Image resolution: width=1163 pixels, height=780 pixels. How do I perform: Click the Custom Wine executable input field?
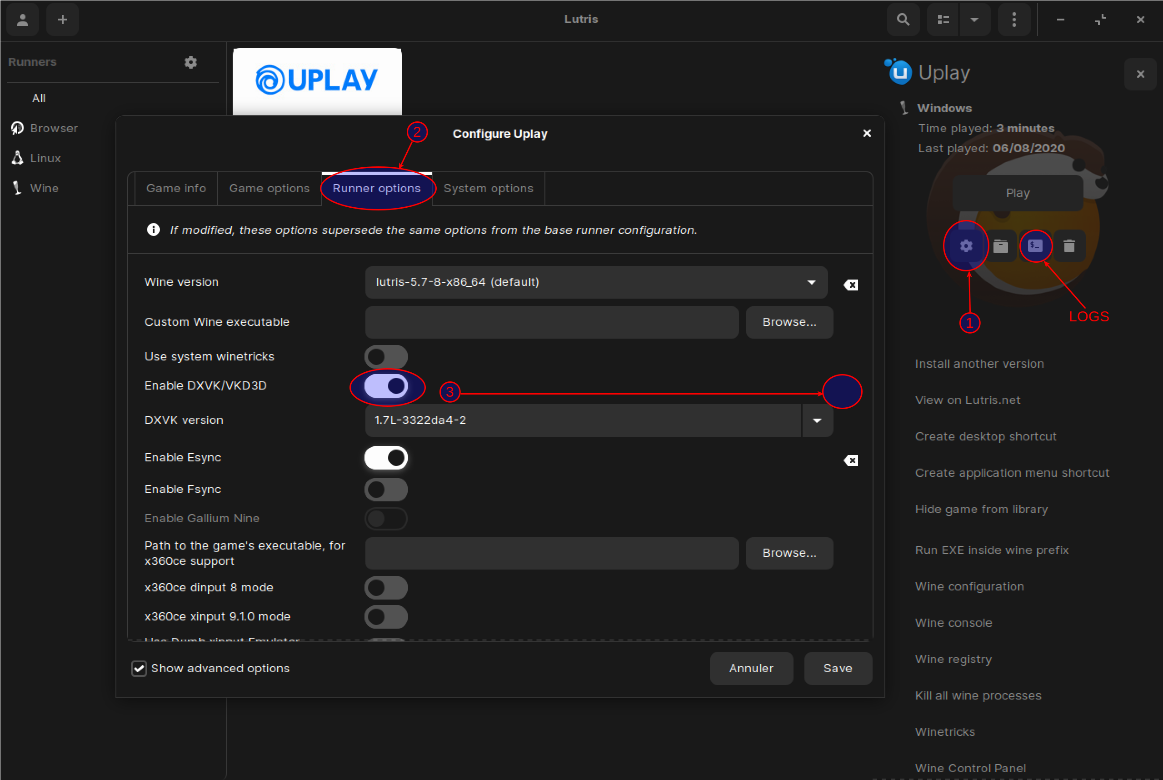click(x=551, y=322)
